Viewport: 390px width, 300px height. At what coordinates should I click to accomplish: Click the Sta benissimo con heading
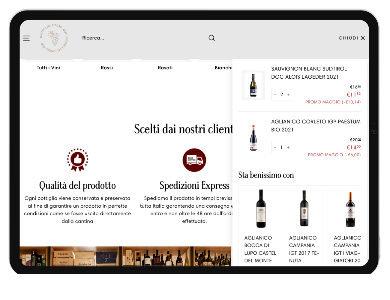(266, 175)
